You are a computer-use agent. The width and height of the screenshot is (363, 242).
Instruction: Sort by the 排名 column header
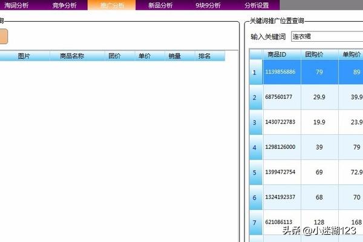tap(204, 56)
